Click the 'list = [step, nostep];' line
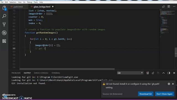This screenshot has height=100, width=177. pos(43,11)
